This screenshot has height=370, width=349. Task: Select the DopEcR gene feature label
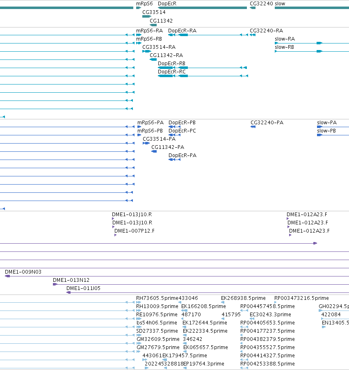(167, 4)
